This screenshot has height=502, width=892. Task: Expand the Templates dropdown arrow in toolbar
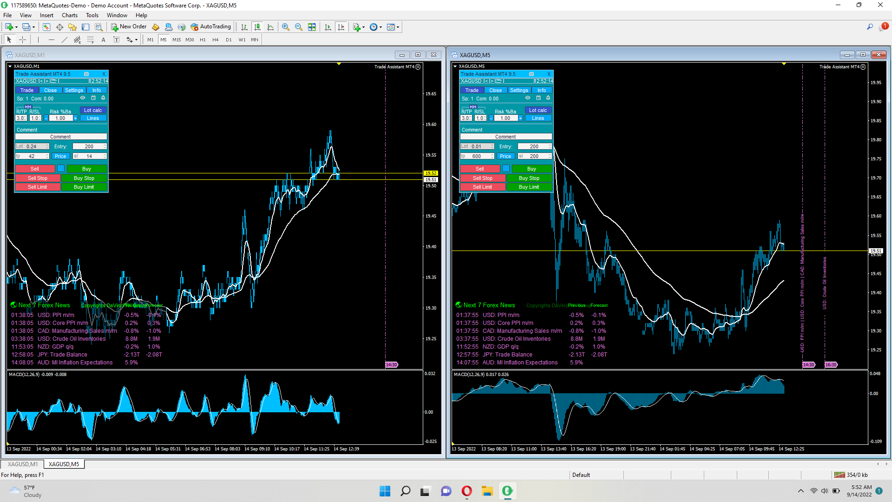click(x=398, y=27)
